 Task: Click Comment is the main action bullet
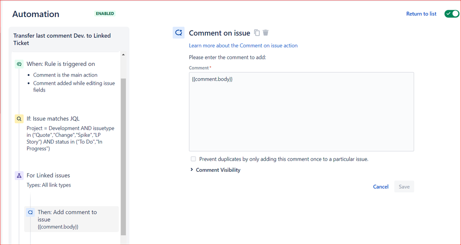(x=65, y=75)
